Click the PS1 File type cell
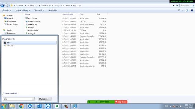Image resolution: width=195 pixels, height=109 pixels. point(83,21)
